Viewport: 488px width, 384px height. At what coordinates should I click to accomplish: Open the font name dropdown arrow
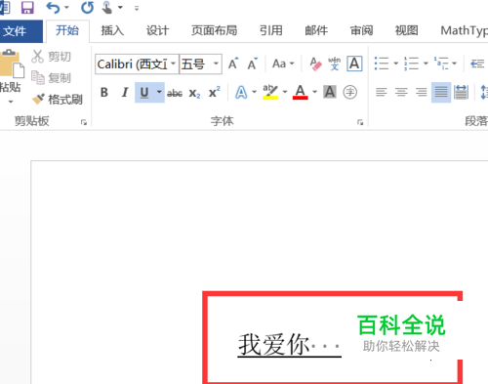click(x=174, y=64)
